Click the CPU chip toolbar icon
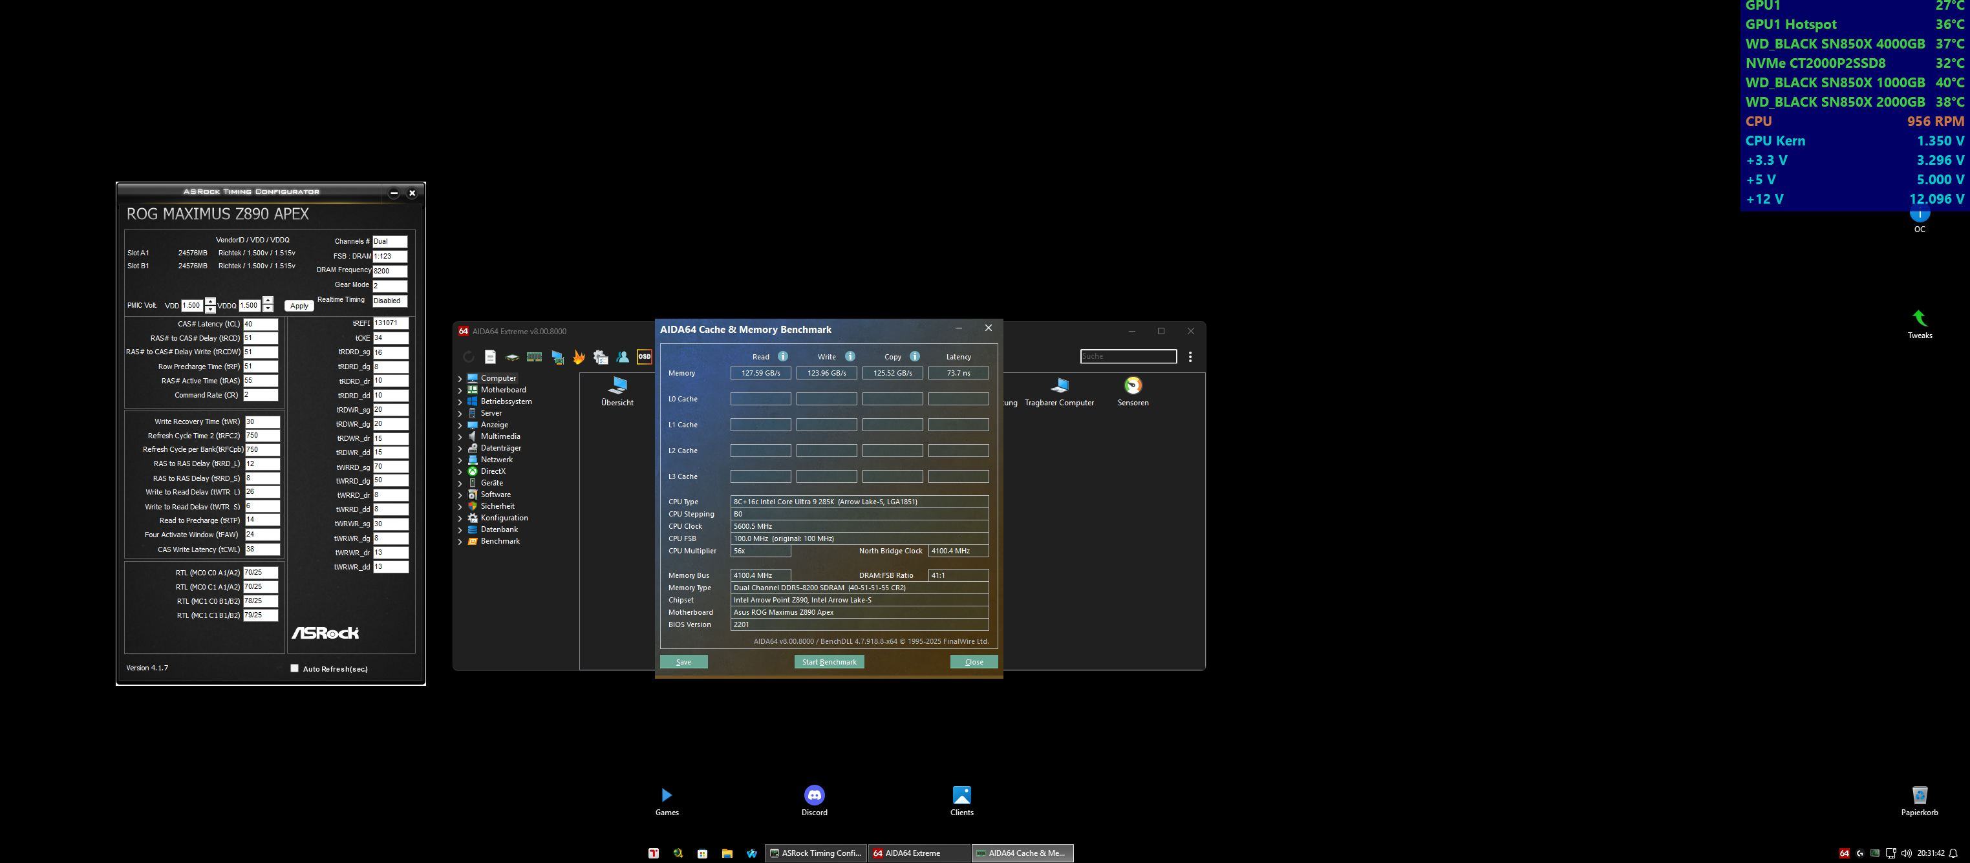 513,357
